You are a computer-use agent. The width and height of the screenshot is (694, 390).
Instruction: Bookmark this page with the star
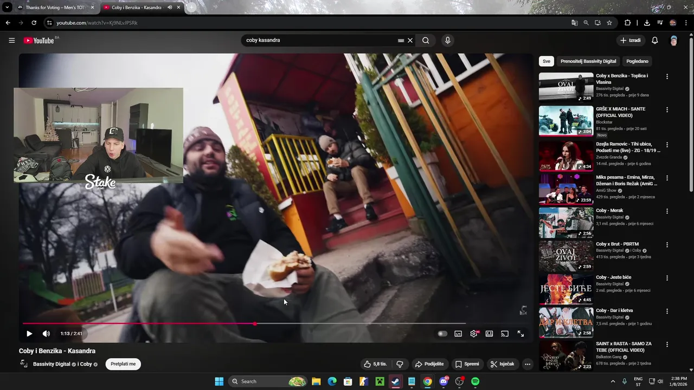pos(609,23)
